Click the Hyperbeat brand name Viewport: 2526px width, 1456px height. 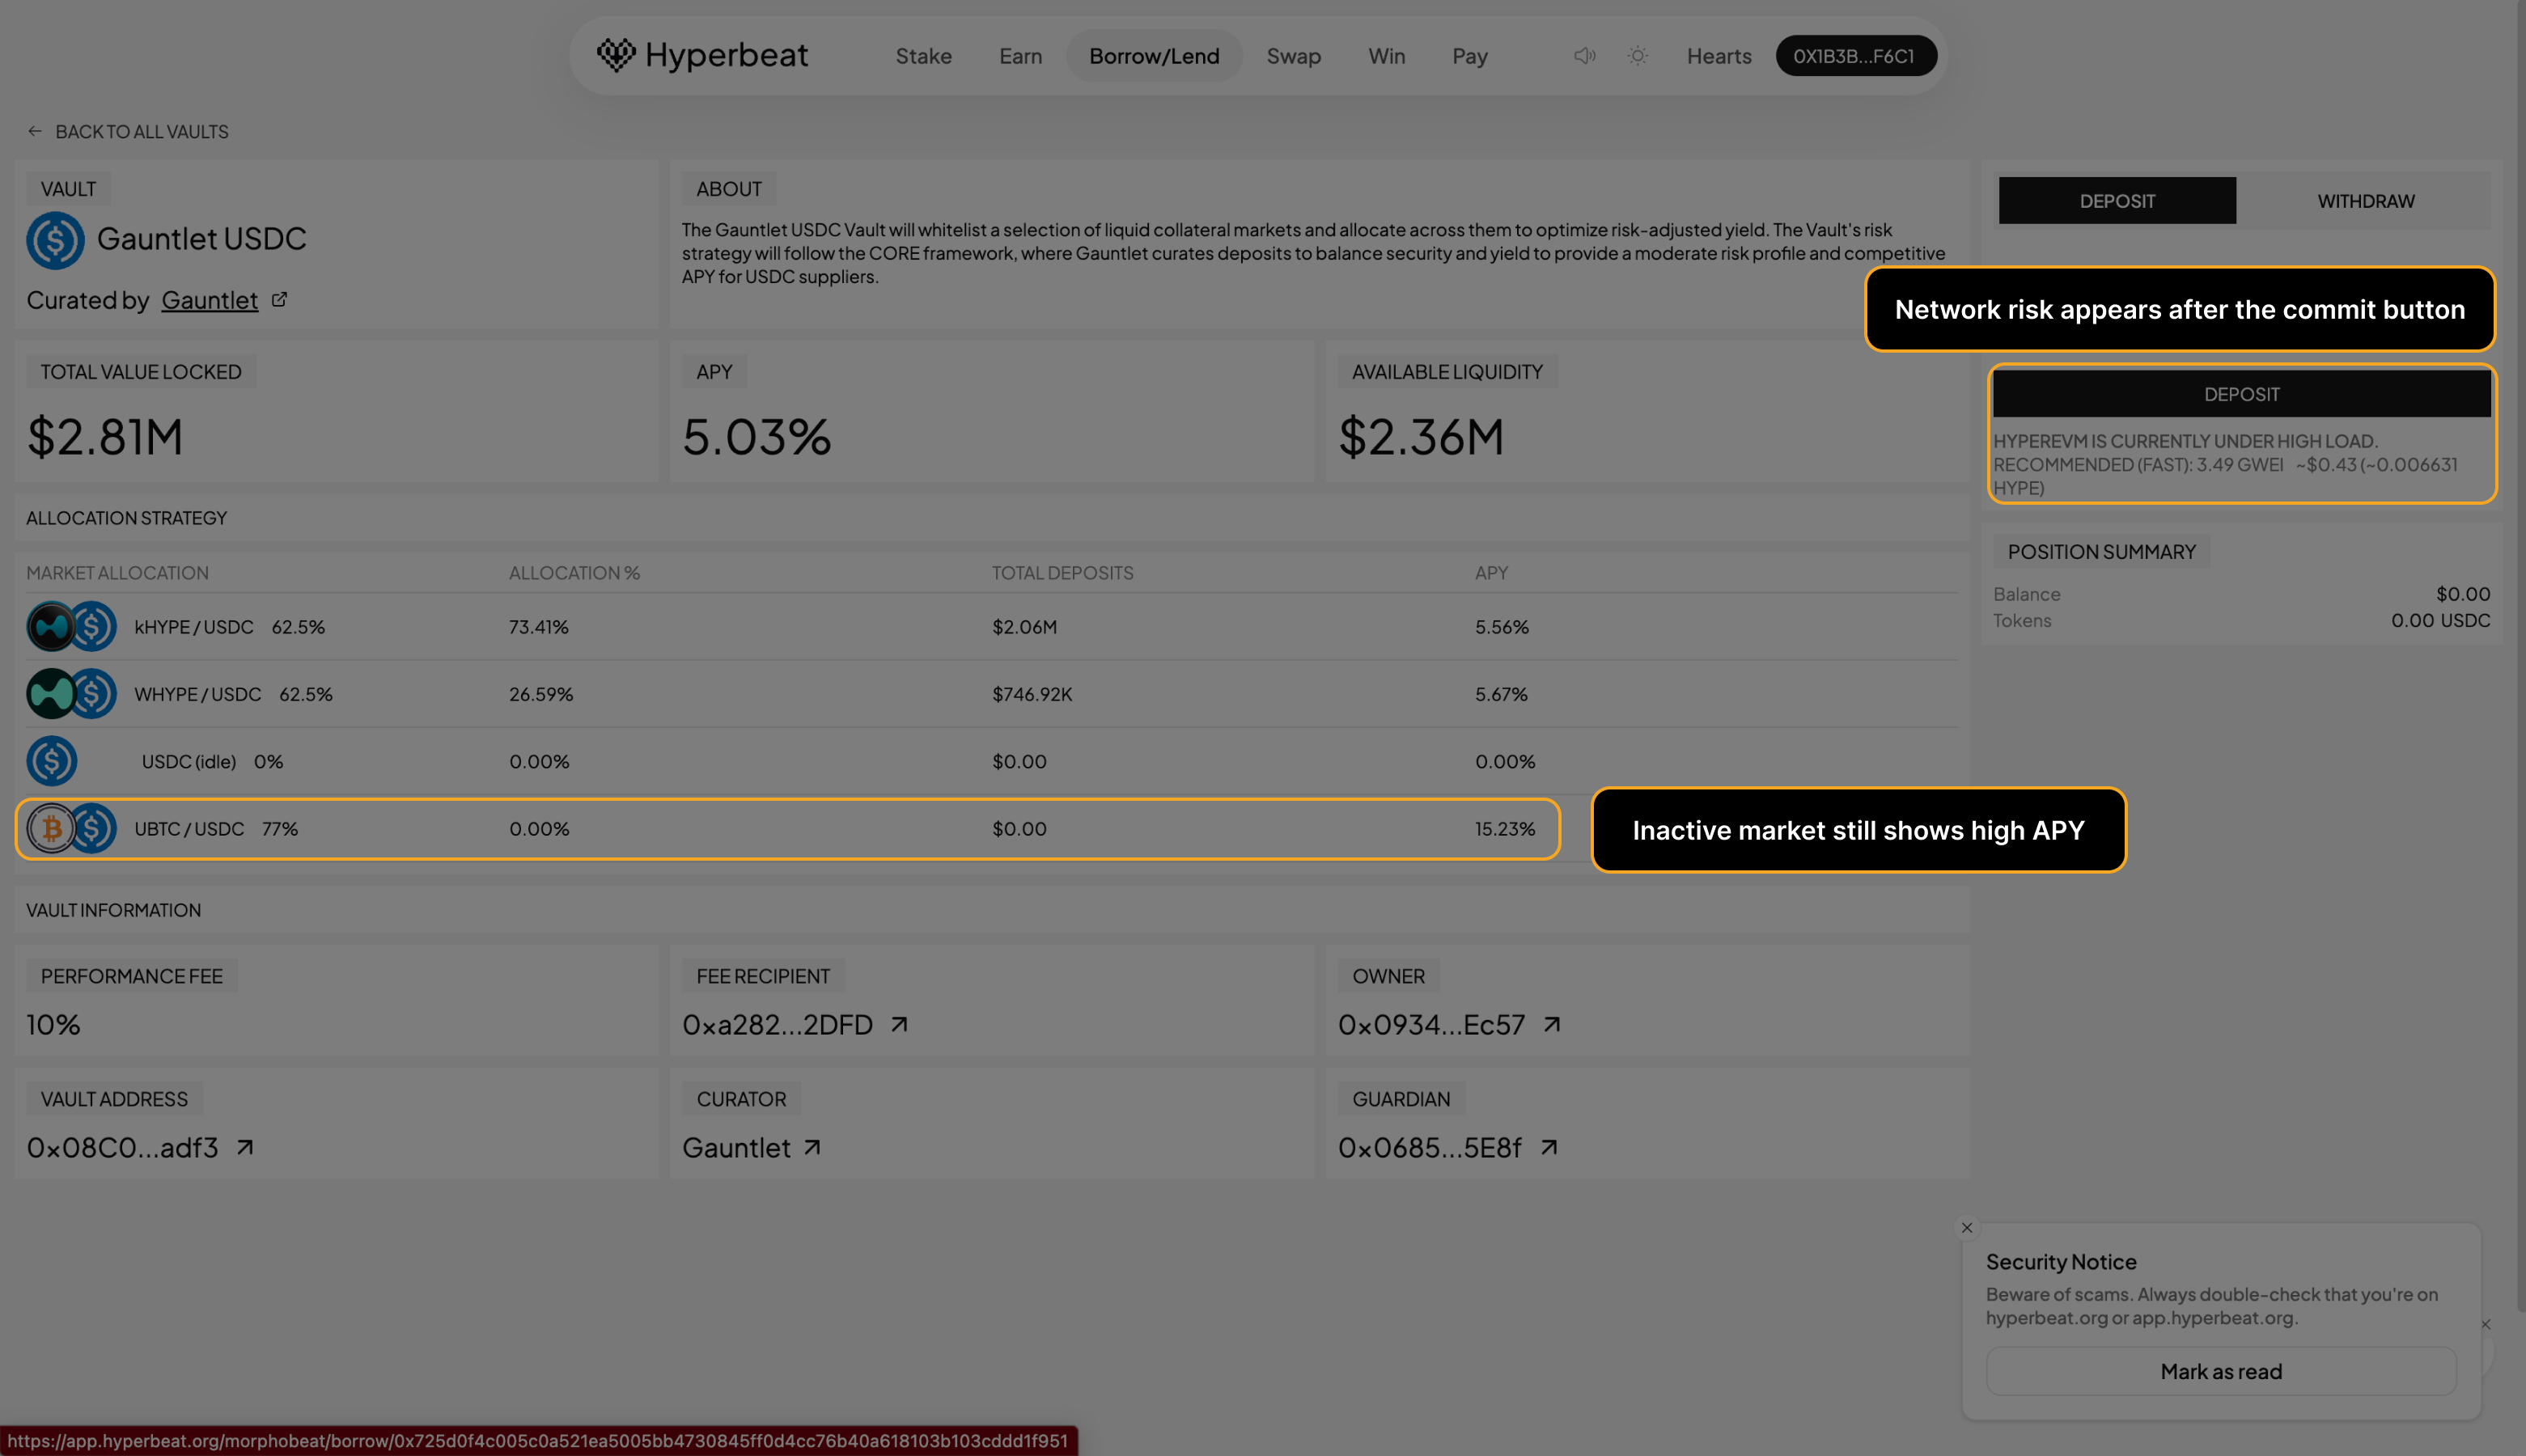tap(726, 55)
